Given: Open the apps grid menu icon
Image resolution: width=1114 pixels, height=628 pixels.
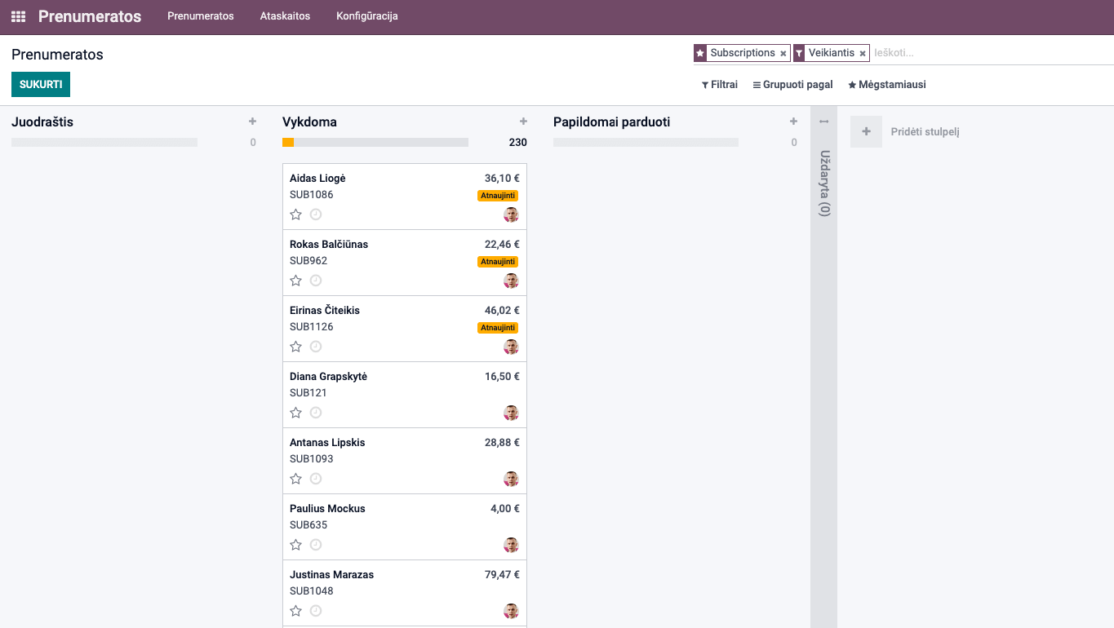Looking at the screenshot, I should pyautogui.click(x=18, y=16).
